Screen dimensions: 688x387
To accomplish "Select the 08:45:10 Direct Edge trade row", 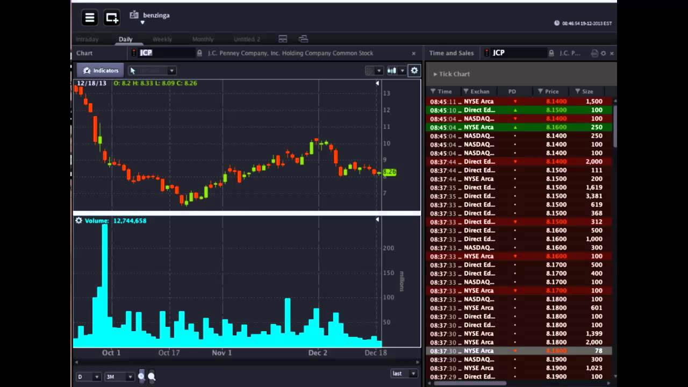I will point(519,110).
